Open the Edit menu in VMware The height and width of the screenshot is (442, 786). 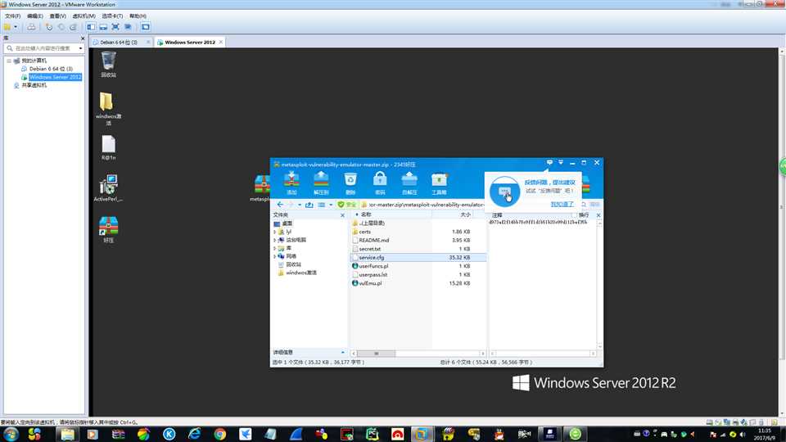pyautogui.click(x=34, y=16)
